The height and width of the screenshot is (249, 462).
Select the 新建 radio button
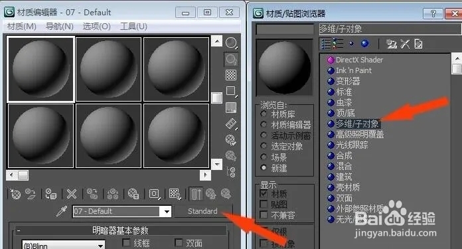[264, 168]
